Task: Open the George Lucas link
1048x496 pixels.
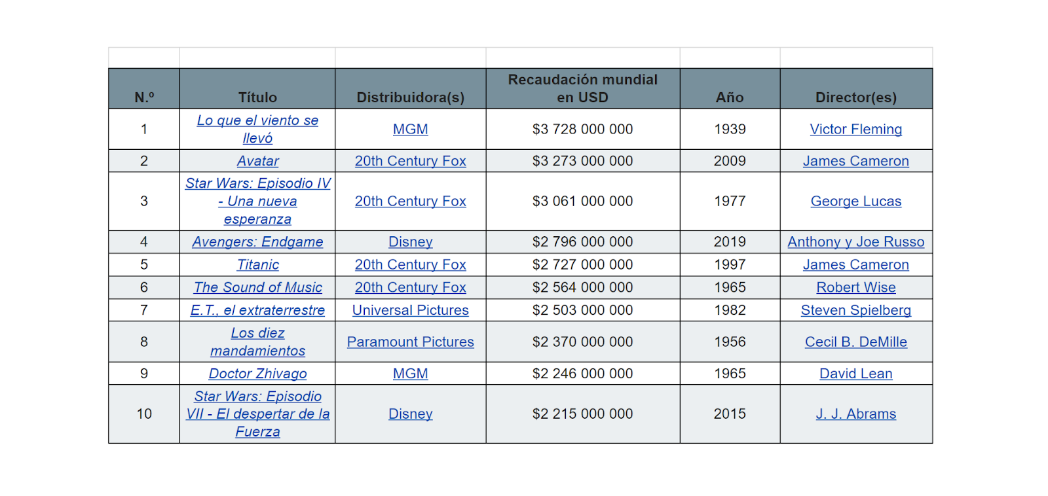Action: tap(856, 201)
